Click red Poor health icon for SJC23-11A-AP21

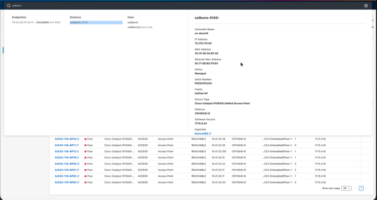85,170
